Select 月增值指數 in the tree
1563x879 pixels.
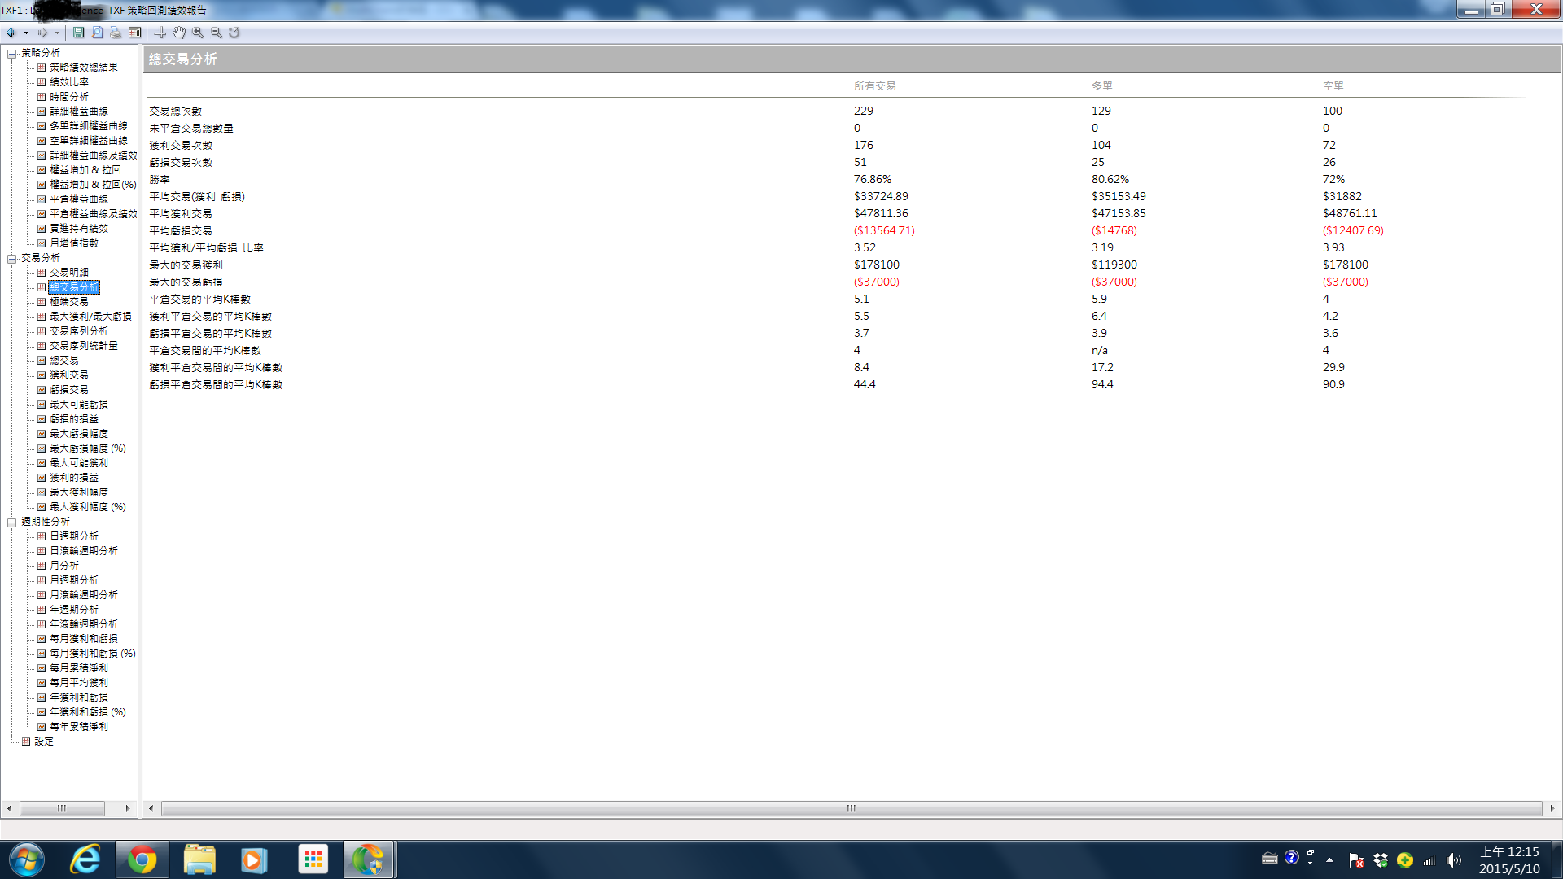pyautogui.click(x=73, y=243)
